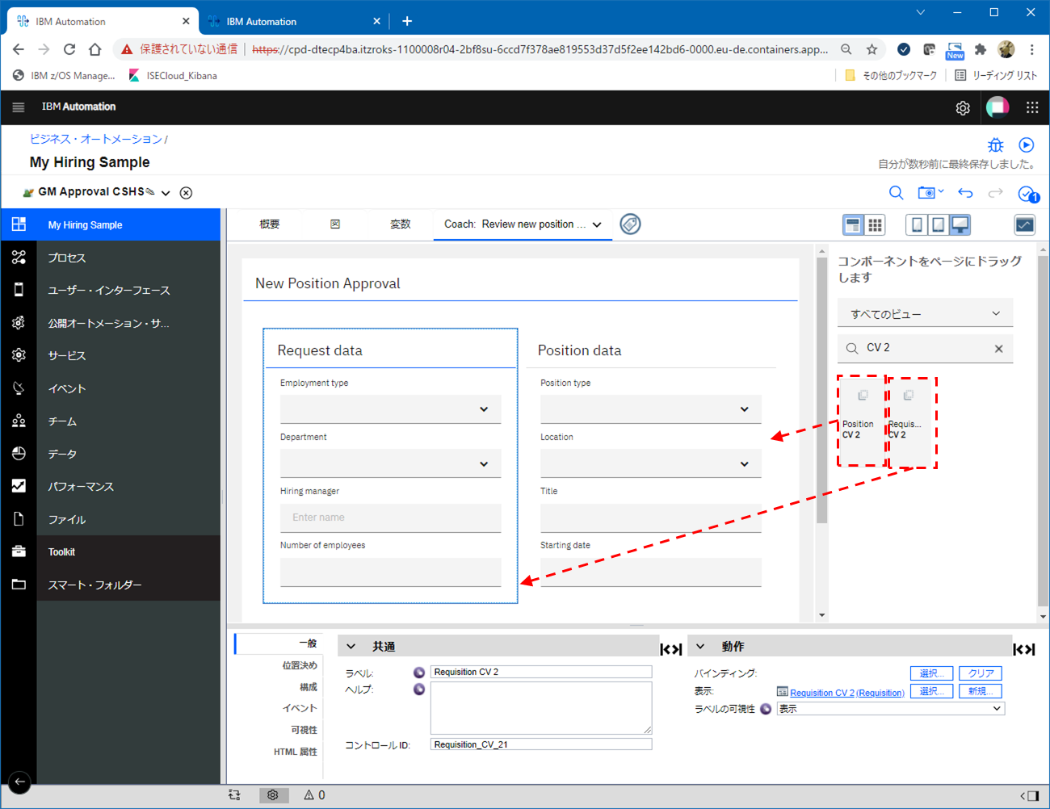Select the 位置決め properties tab
This screenshot has height=809, width=1050.
[300, 665]
